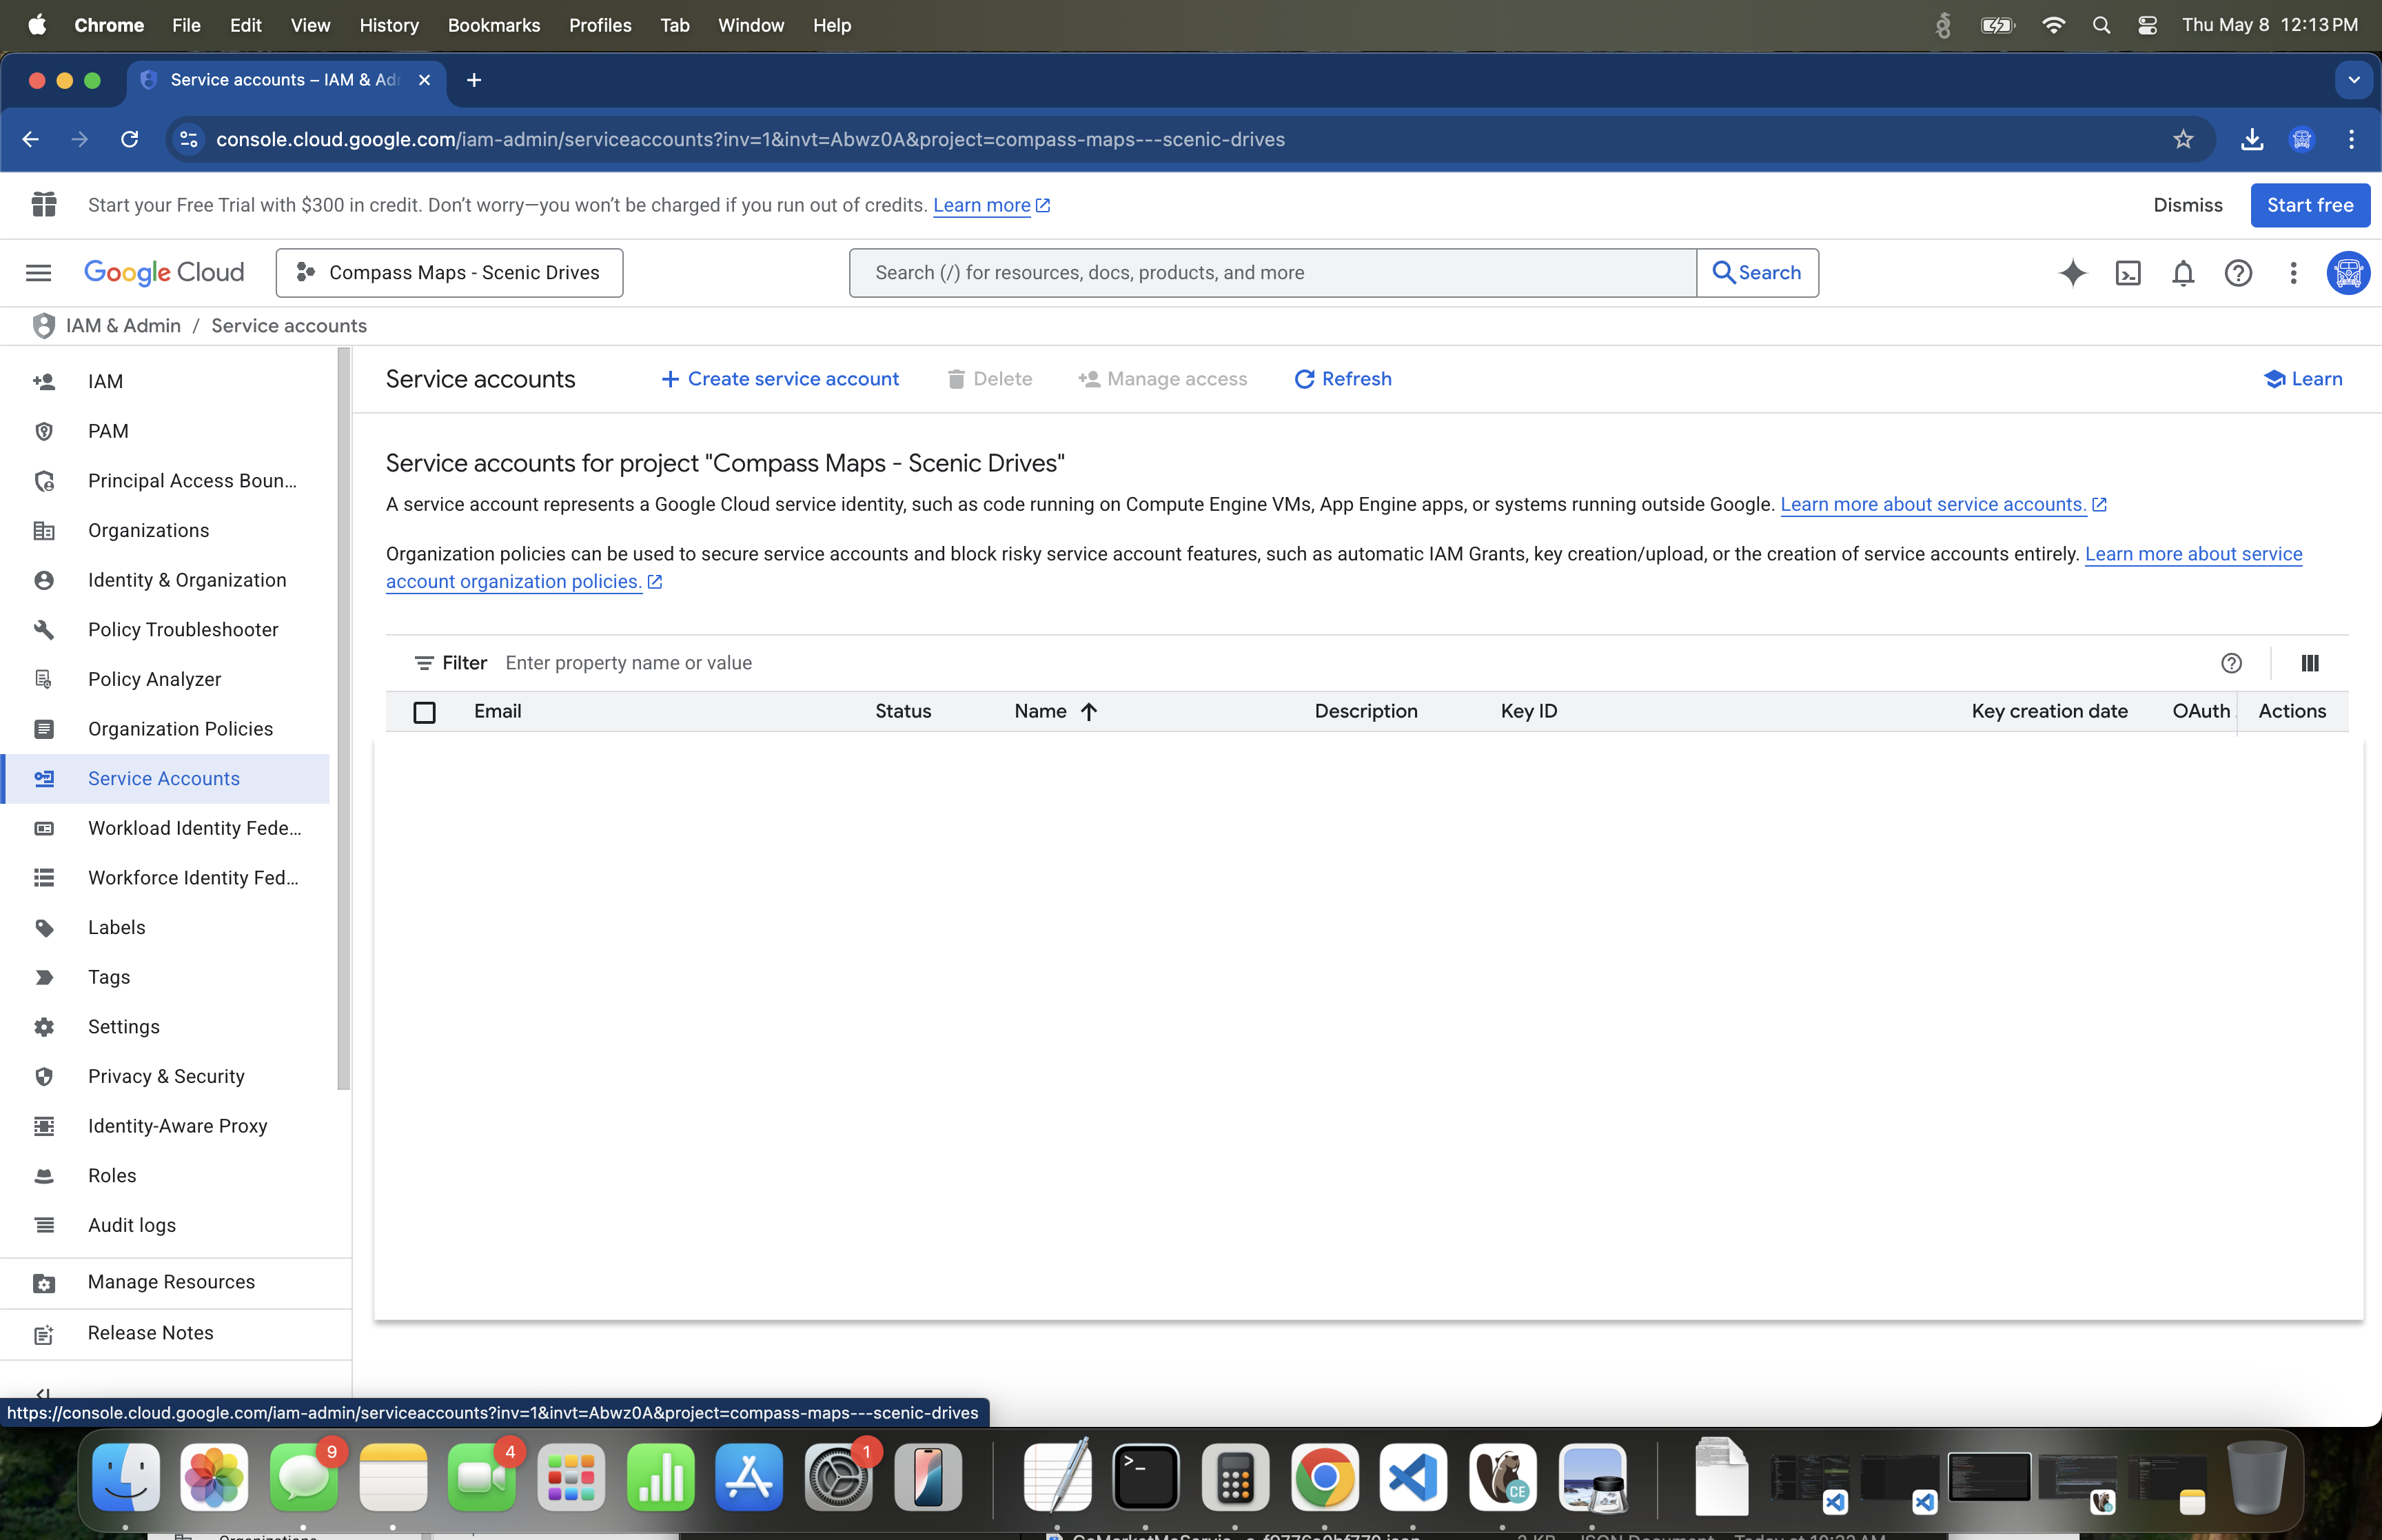Open the Learn panel
This screenshot has width=2382, height=1540.
pyautogui.click(x=2302, y=379)
